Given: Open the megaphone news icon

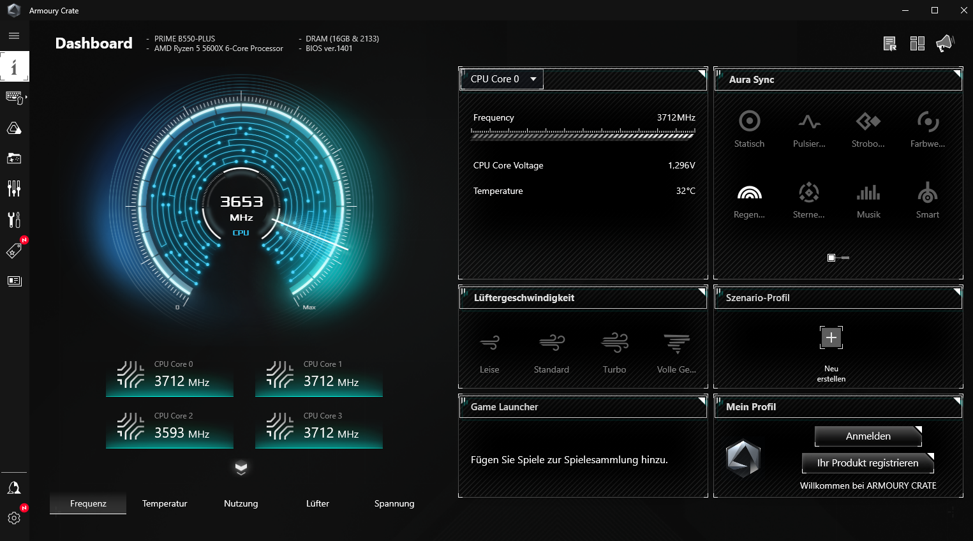Looking at the screenshot, I should [x=944, y=43].
